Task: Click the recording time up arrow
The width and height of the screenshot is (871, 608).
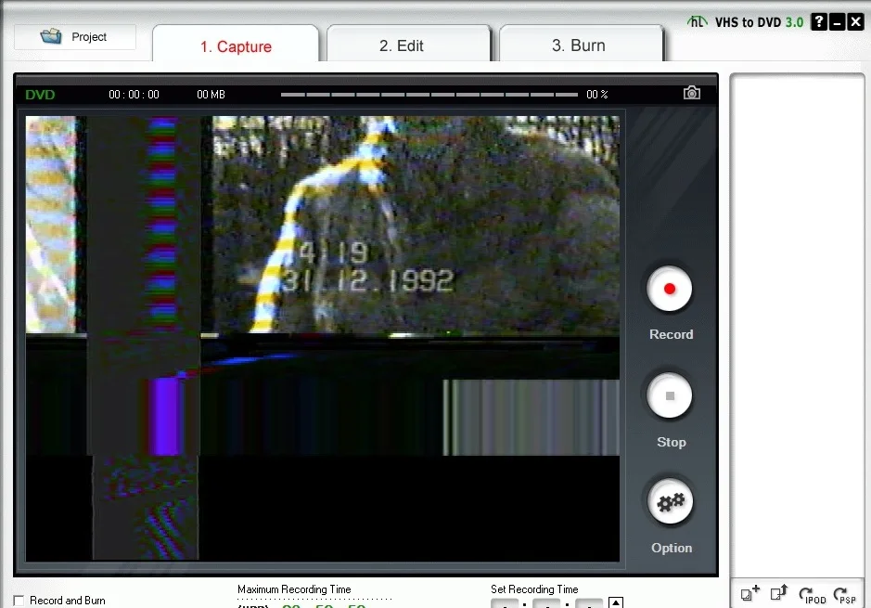Action: [x=616, y=602]
